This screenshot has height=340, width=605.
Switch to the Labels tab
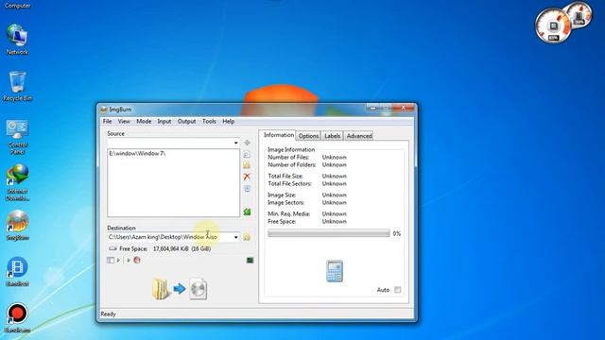click(332, 136)
